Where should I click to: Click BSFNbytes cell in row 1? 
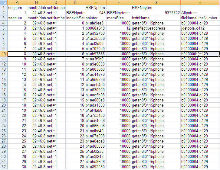click(156, 8)
